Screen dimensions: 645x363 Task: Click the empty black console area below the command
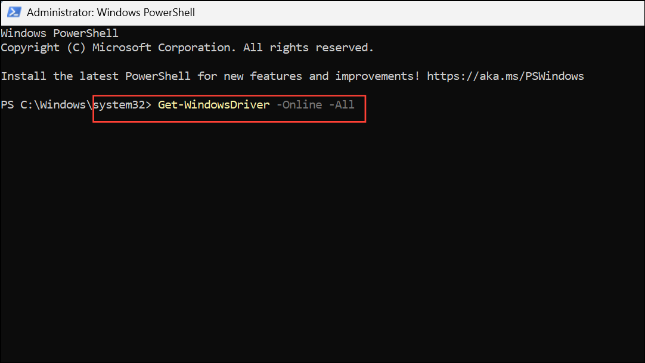(x=322, y=238)
